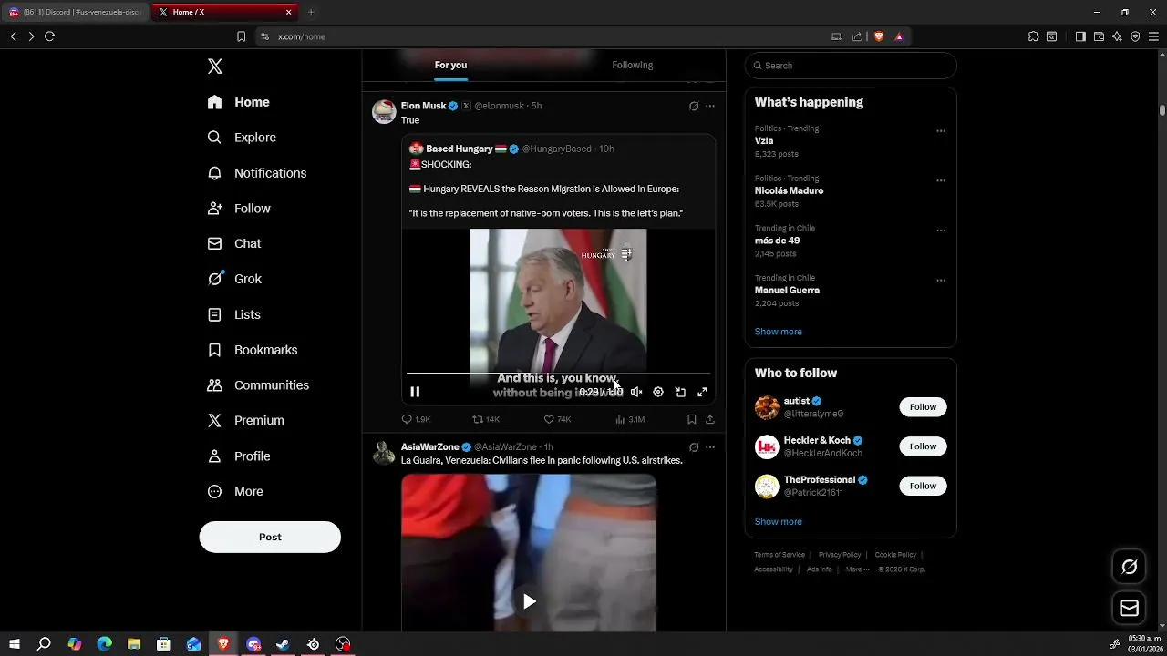The width and height of the screenshot is (1167, 656).
Task: Expand the video to fullscreen
Action: (702, 392)
